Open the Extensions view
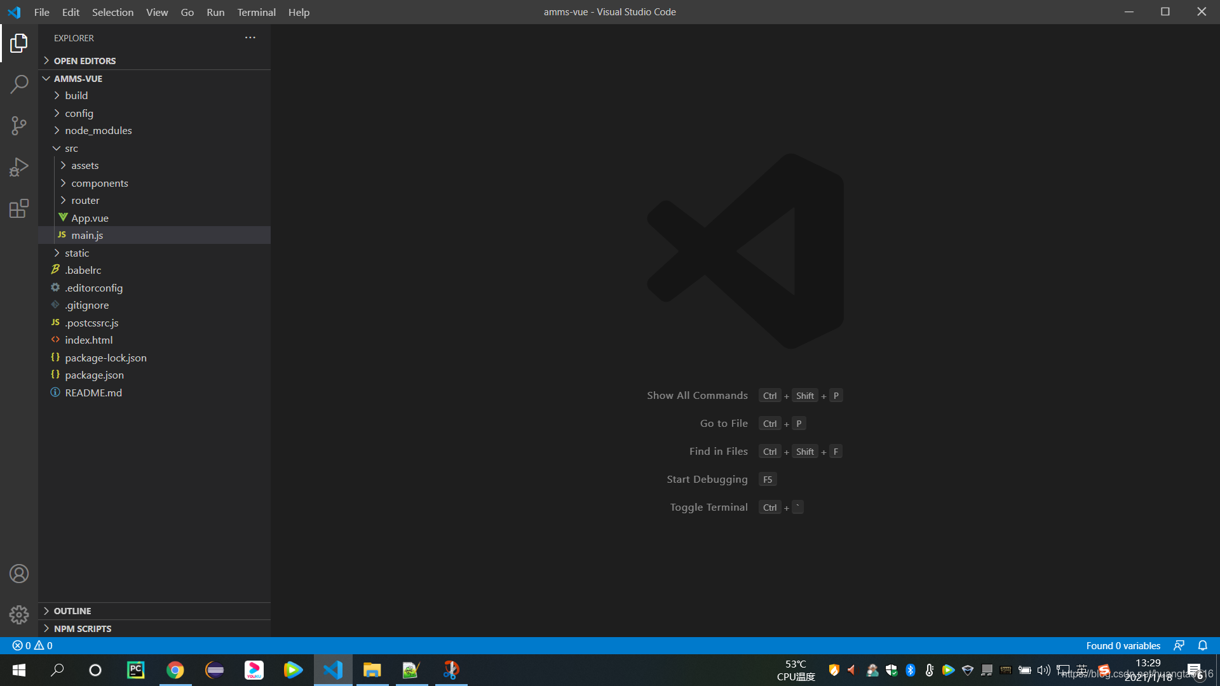The width and height of the screenshot is (1220, 686). point(19,208)
